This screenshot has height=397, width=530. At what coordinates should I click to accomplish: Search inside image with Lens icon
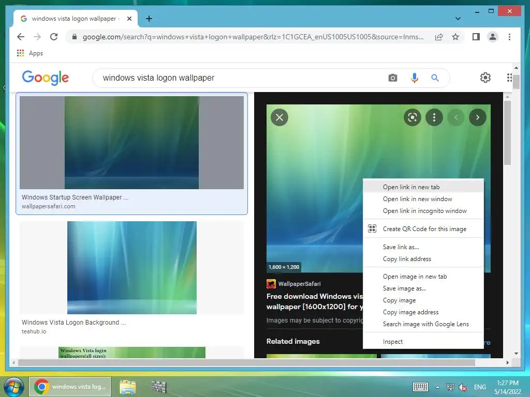point(413,117)
